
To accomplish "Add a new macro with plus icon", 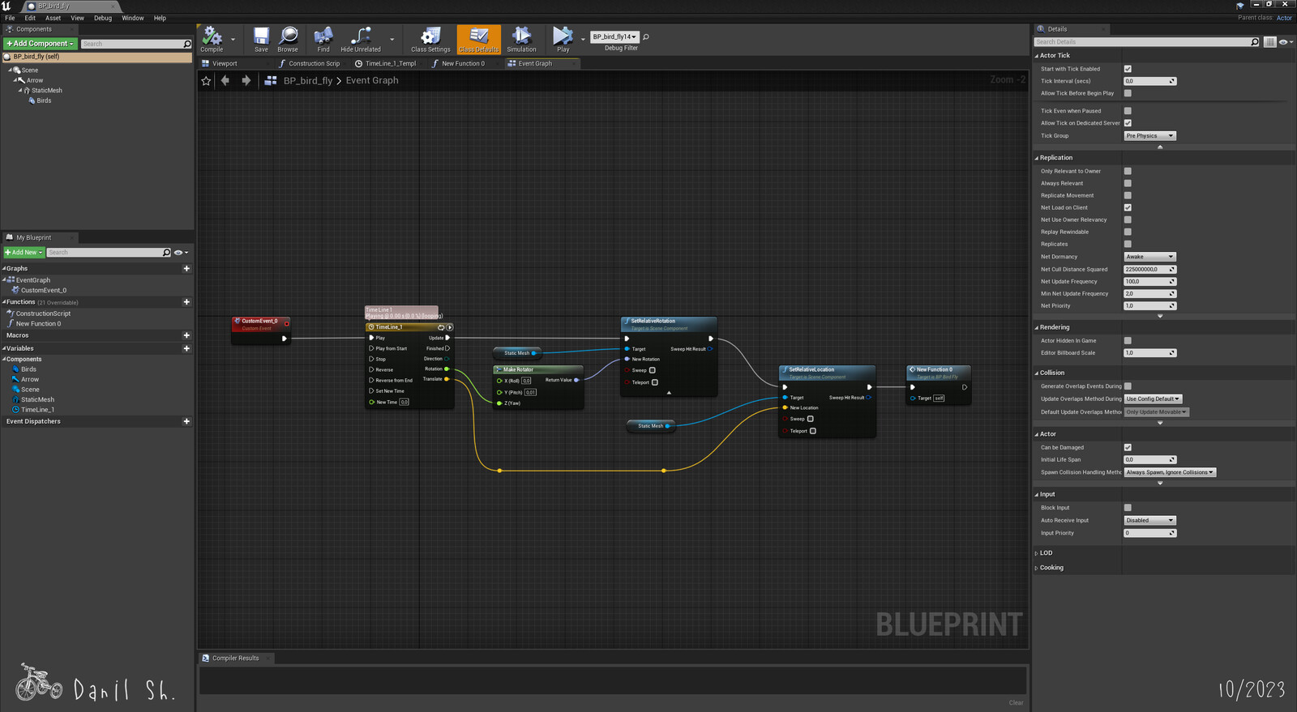I will [x=186, y=335].
